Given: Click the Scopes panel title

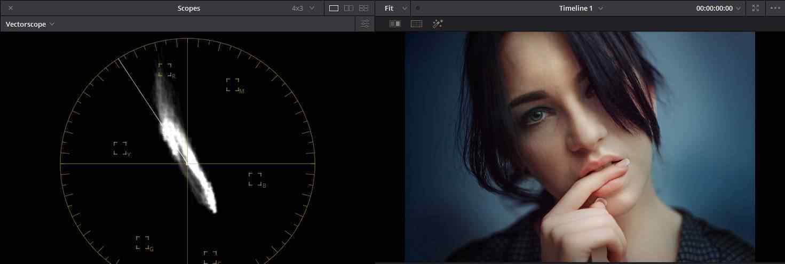Looking at the screenshot, I should pos(188,8).
